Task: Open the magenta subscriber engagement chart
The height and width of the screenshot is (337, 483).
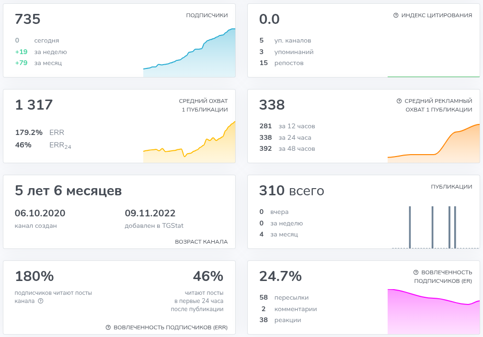Action: click(x=434, y=311)
